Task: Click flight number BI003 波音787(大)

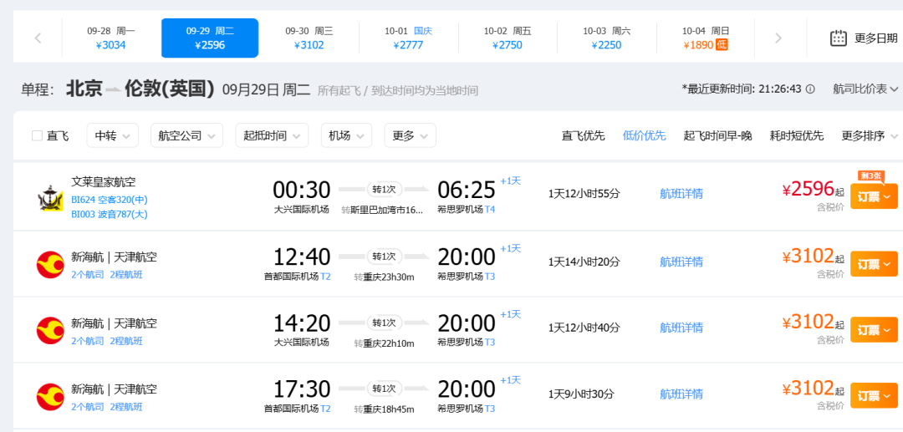Action: [x=110, y=215]
